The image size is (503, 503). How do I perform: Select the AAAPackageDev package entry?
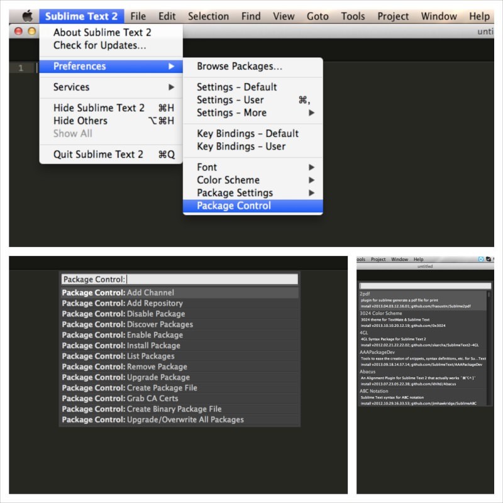pos(423,358)
